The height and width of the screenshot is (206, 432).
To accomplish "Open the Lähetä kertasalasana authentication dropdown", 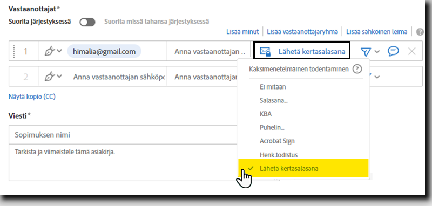I will tap(302, 51).
